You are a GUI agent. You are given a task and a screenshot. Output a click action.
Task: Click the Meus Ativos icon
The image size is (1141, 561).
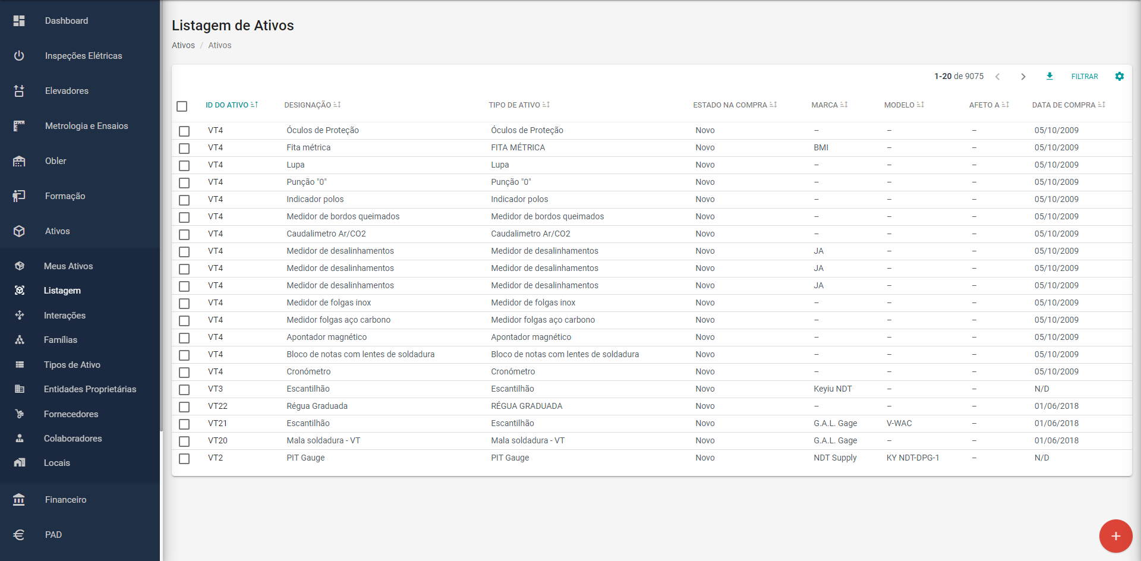(20, 266)
